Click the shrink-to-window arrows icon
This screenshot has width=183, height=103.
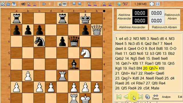(x=158, y=4)
